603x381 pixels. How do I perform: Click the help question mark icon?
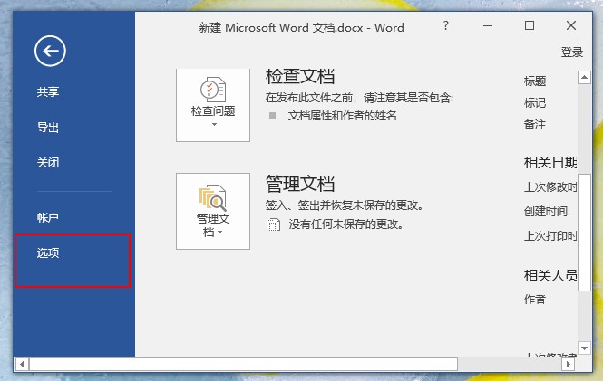pyautogui.click(x=446, y=25)
